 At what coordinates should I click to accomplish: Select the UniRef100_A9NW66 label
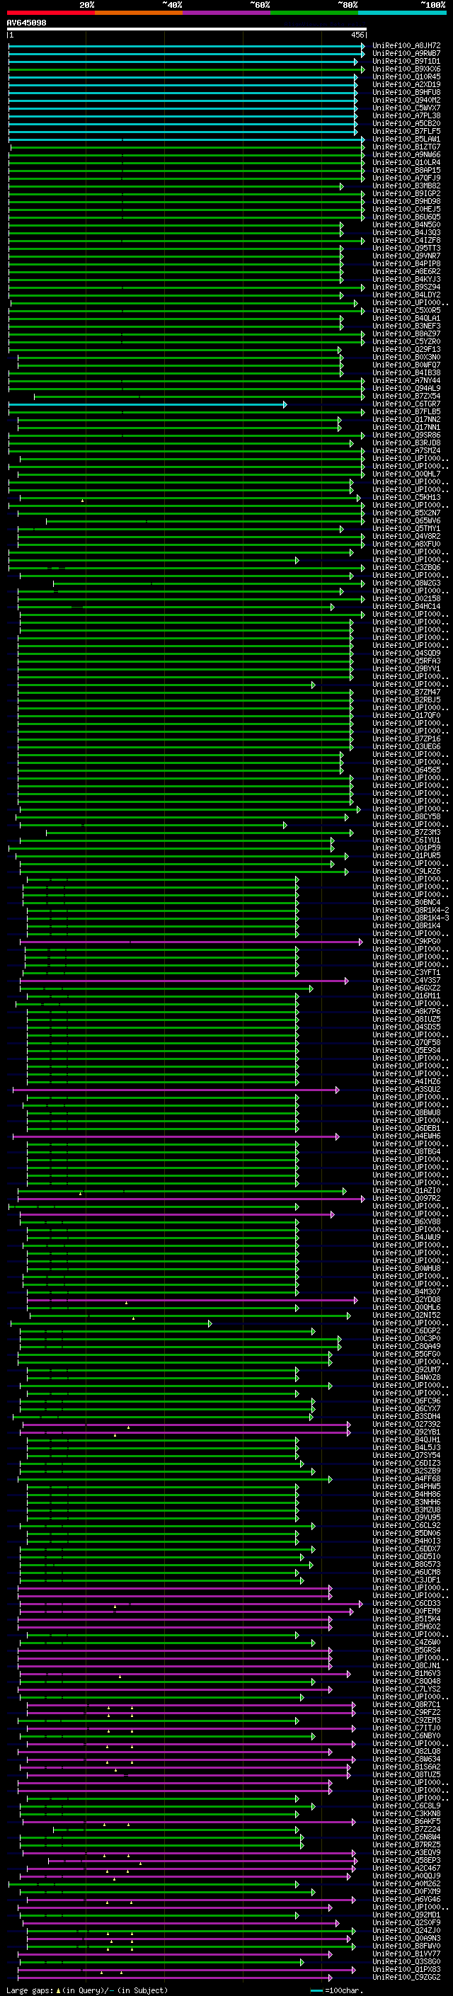pos(406,155)
